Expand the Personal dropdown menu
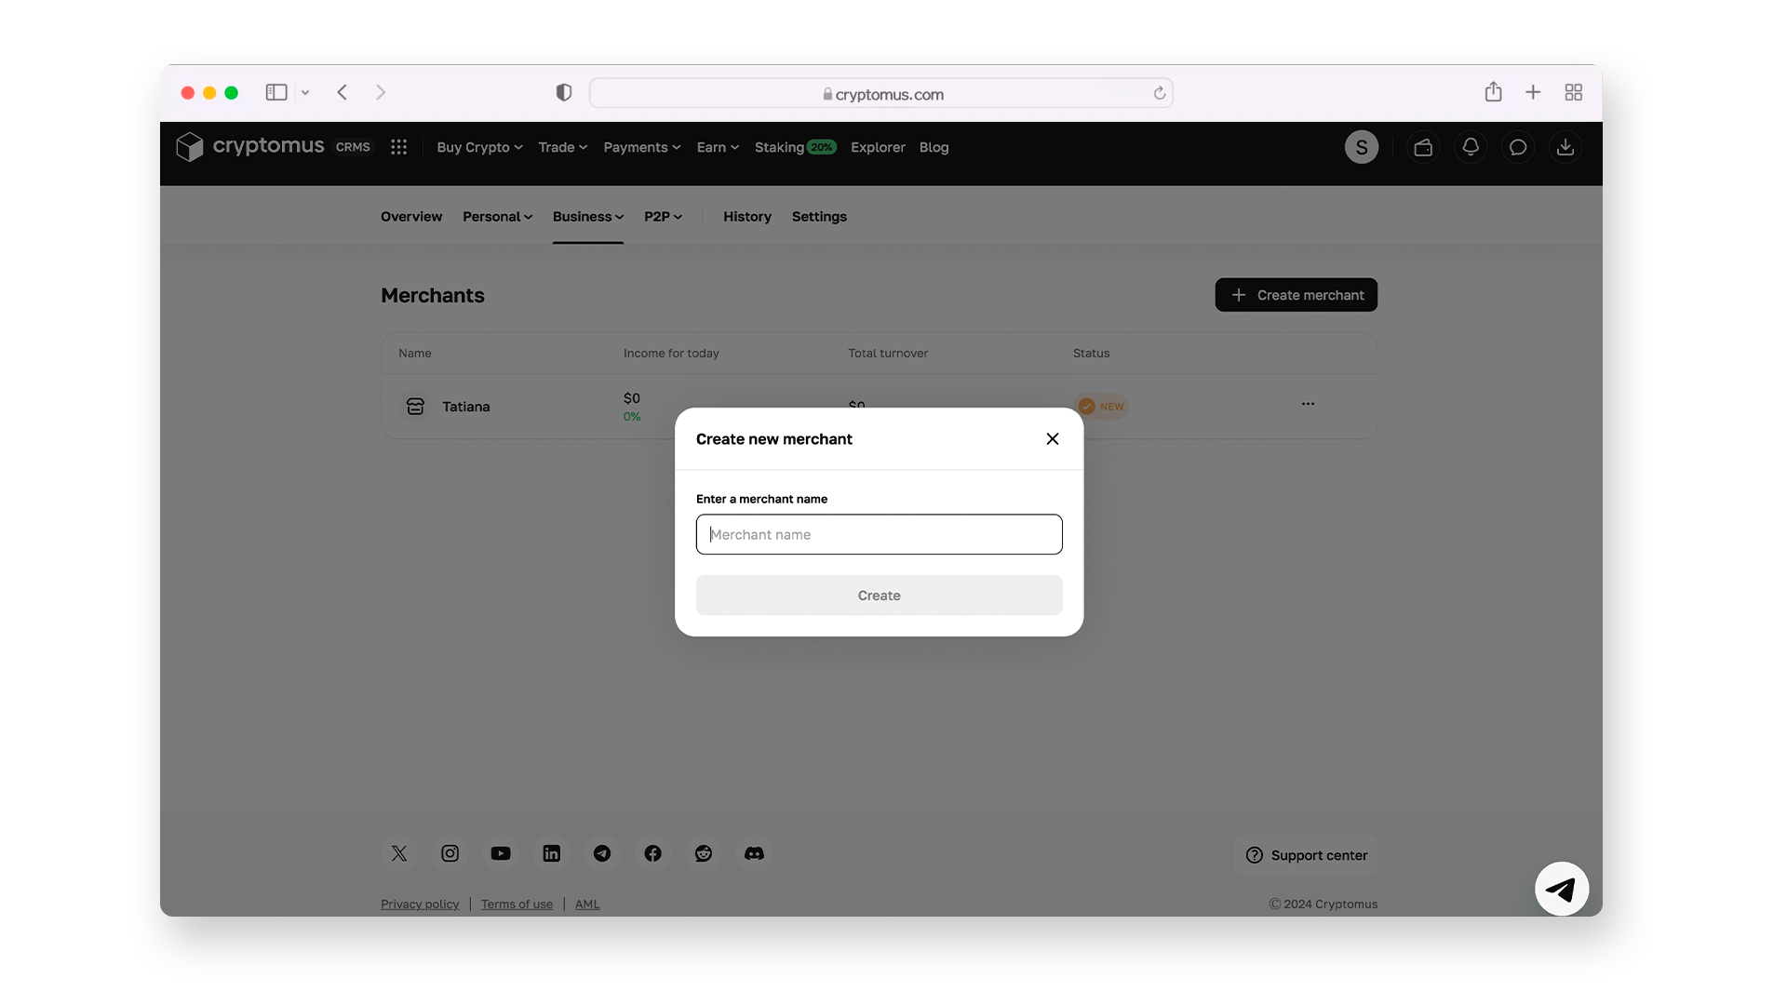 [497, 216]
